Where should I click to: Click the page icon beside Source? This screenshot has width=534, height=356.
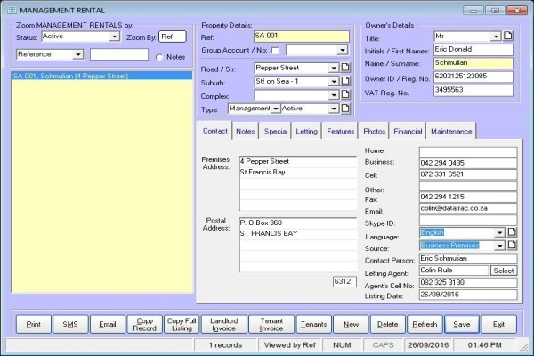(512, 246)
